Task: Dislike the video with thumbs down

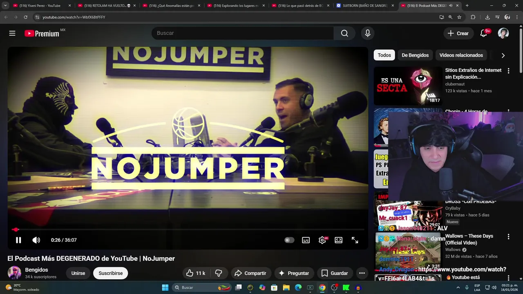Action: [219, 273]
